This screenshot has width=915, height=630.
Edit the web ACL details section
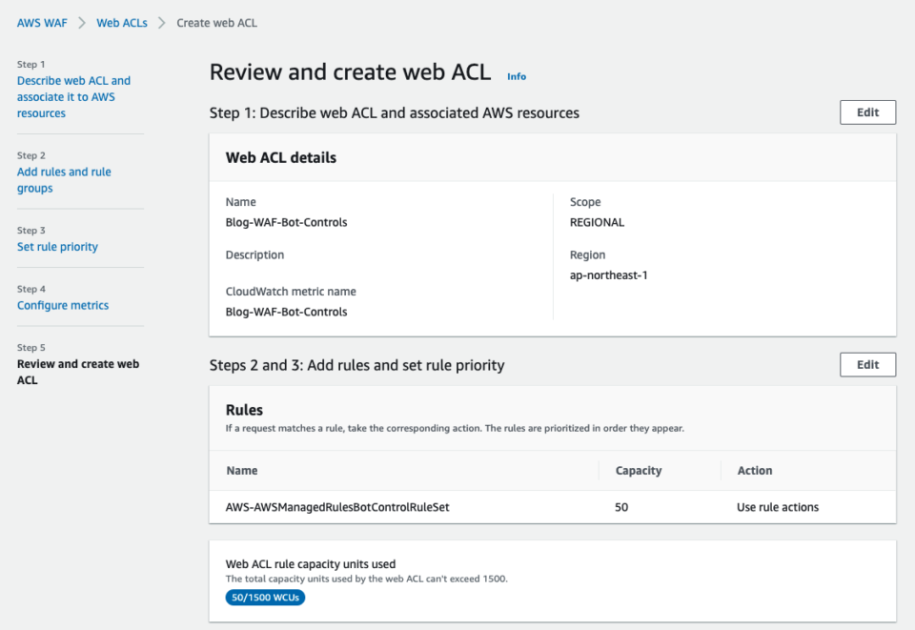click(x=867, y=112)
